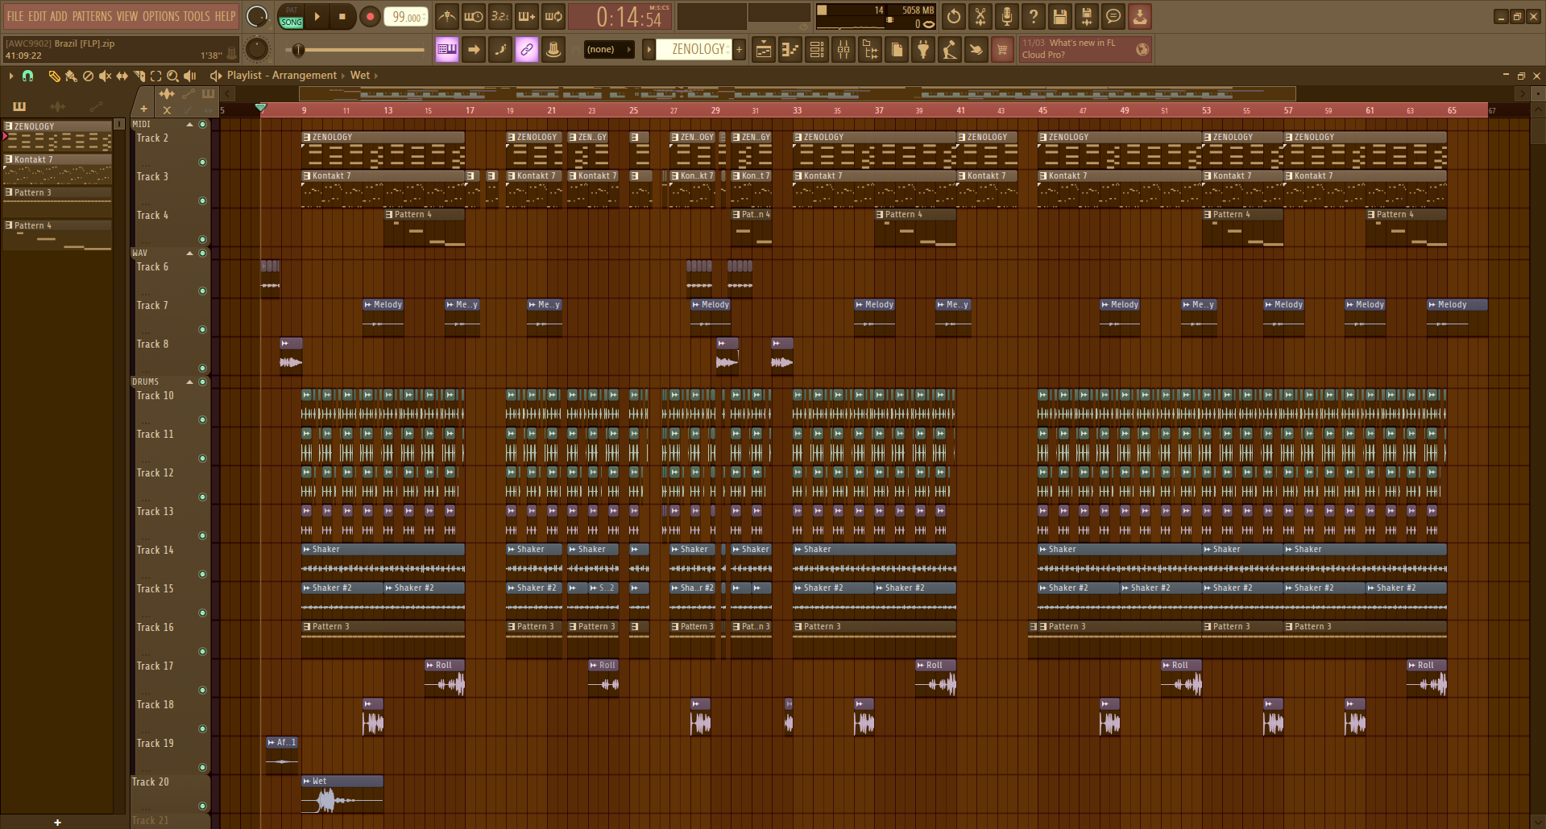Toggle the playlist snap magnet icon

(x=27, y=76)
